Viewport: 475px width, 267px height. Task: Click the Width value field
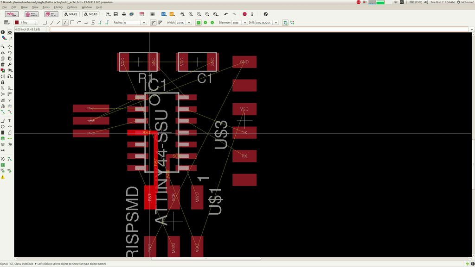tap(181, 23)
